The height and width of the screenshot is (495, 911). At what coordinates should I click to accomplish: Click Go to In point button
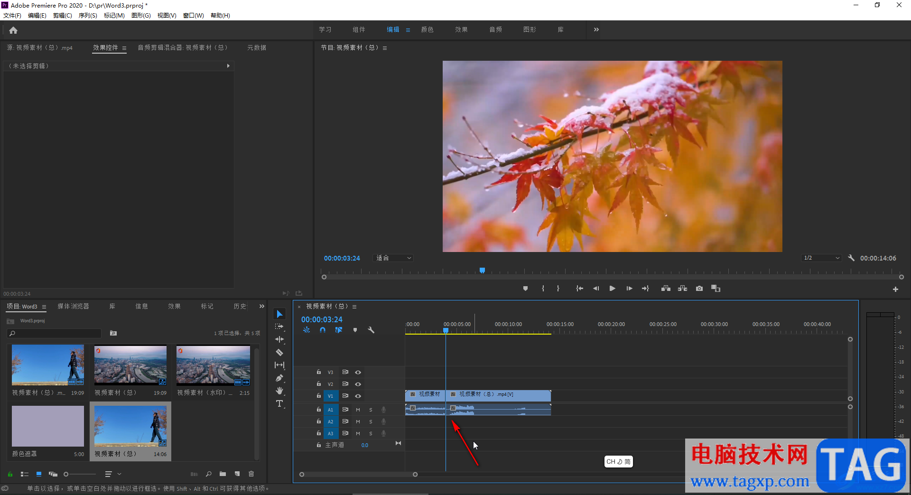[x=579, y=289]
